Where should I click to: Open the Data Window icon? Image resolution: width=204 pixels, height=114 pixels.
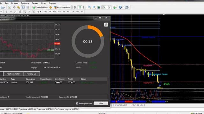[x=14, y=7]
